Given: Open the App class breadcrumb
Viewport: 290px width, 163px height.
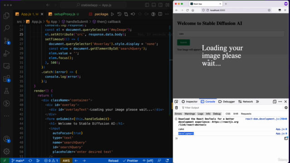Looking at the screenshot, I should click(52, 22).
